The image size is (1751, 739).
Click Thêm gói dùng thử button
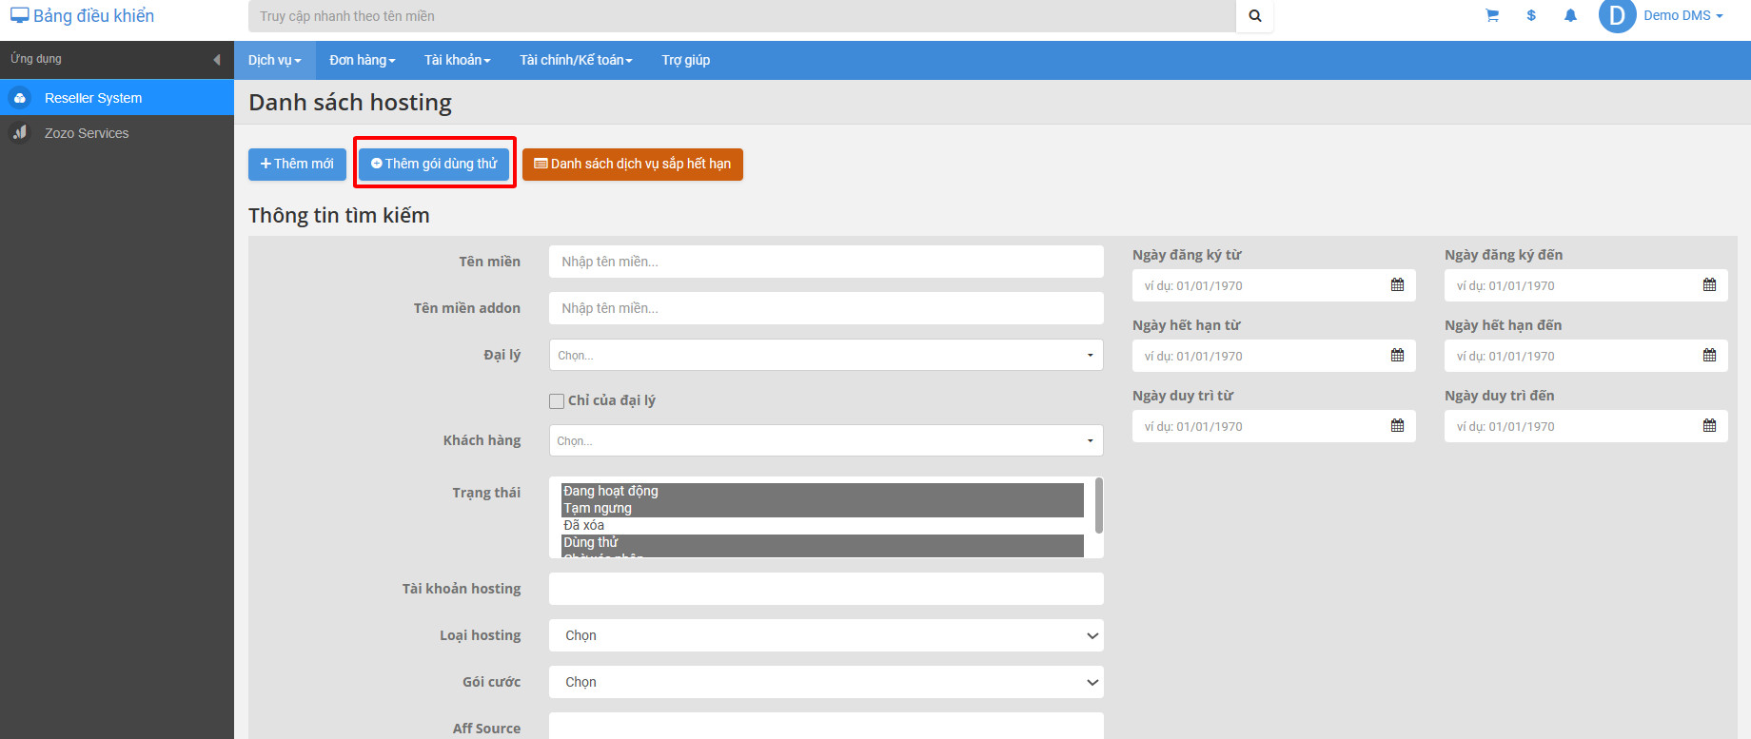point(434,164)
